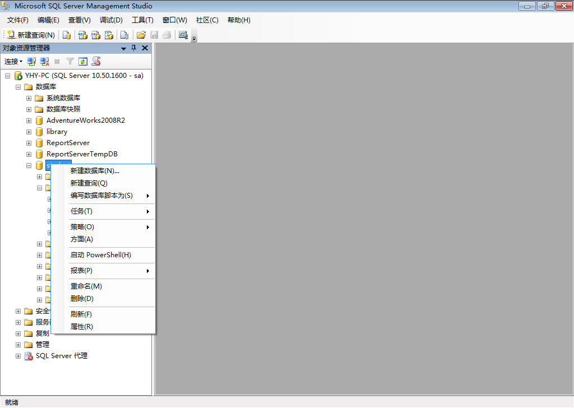Click the ReportServer database cylinder icon

coord(39,143)
